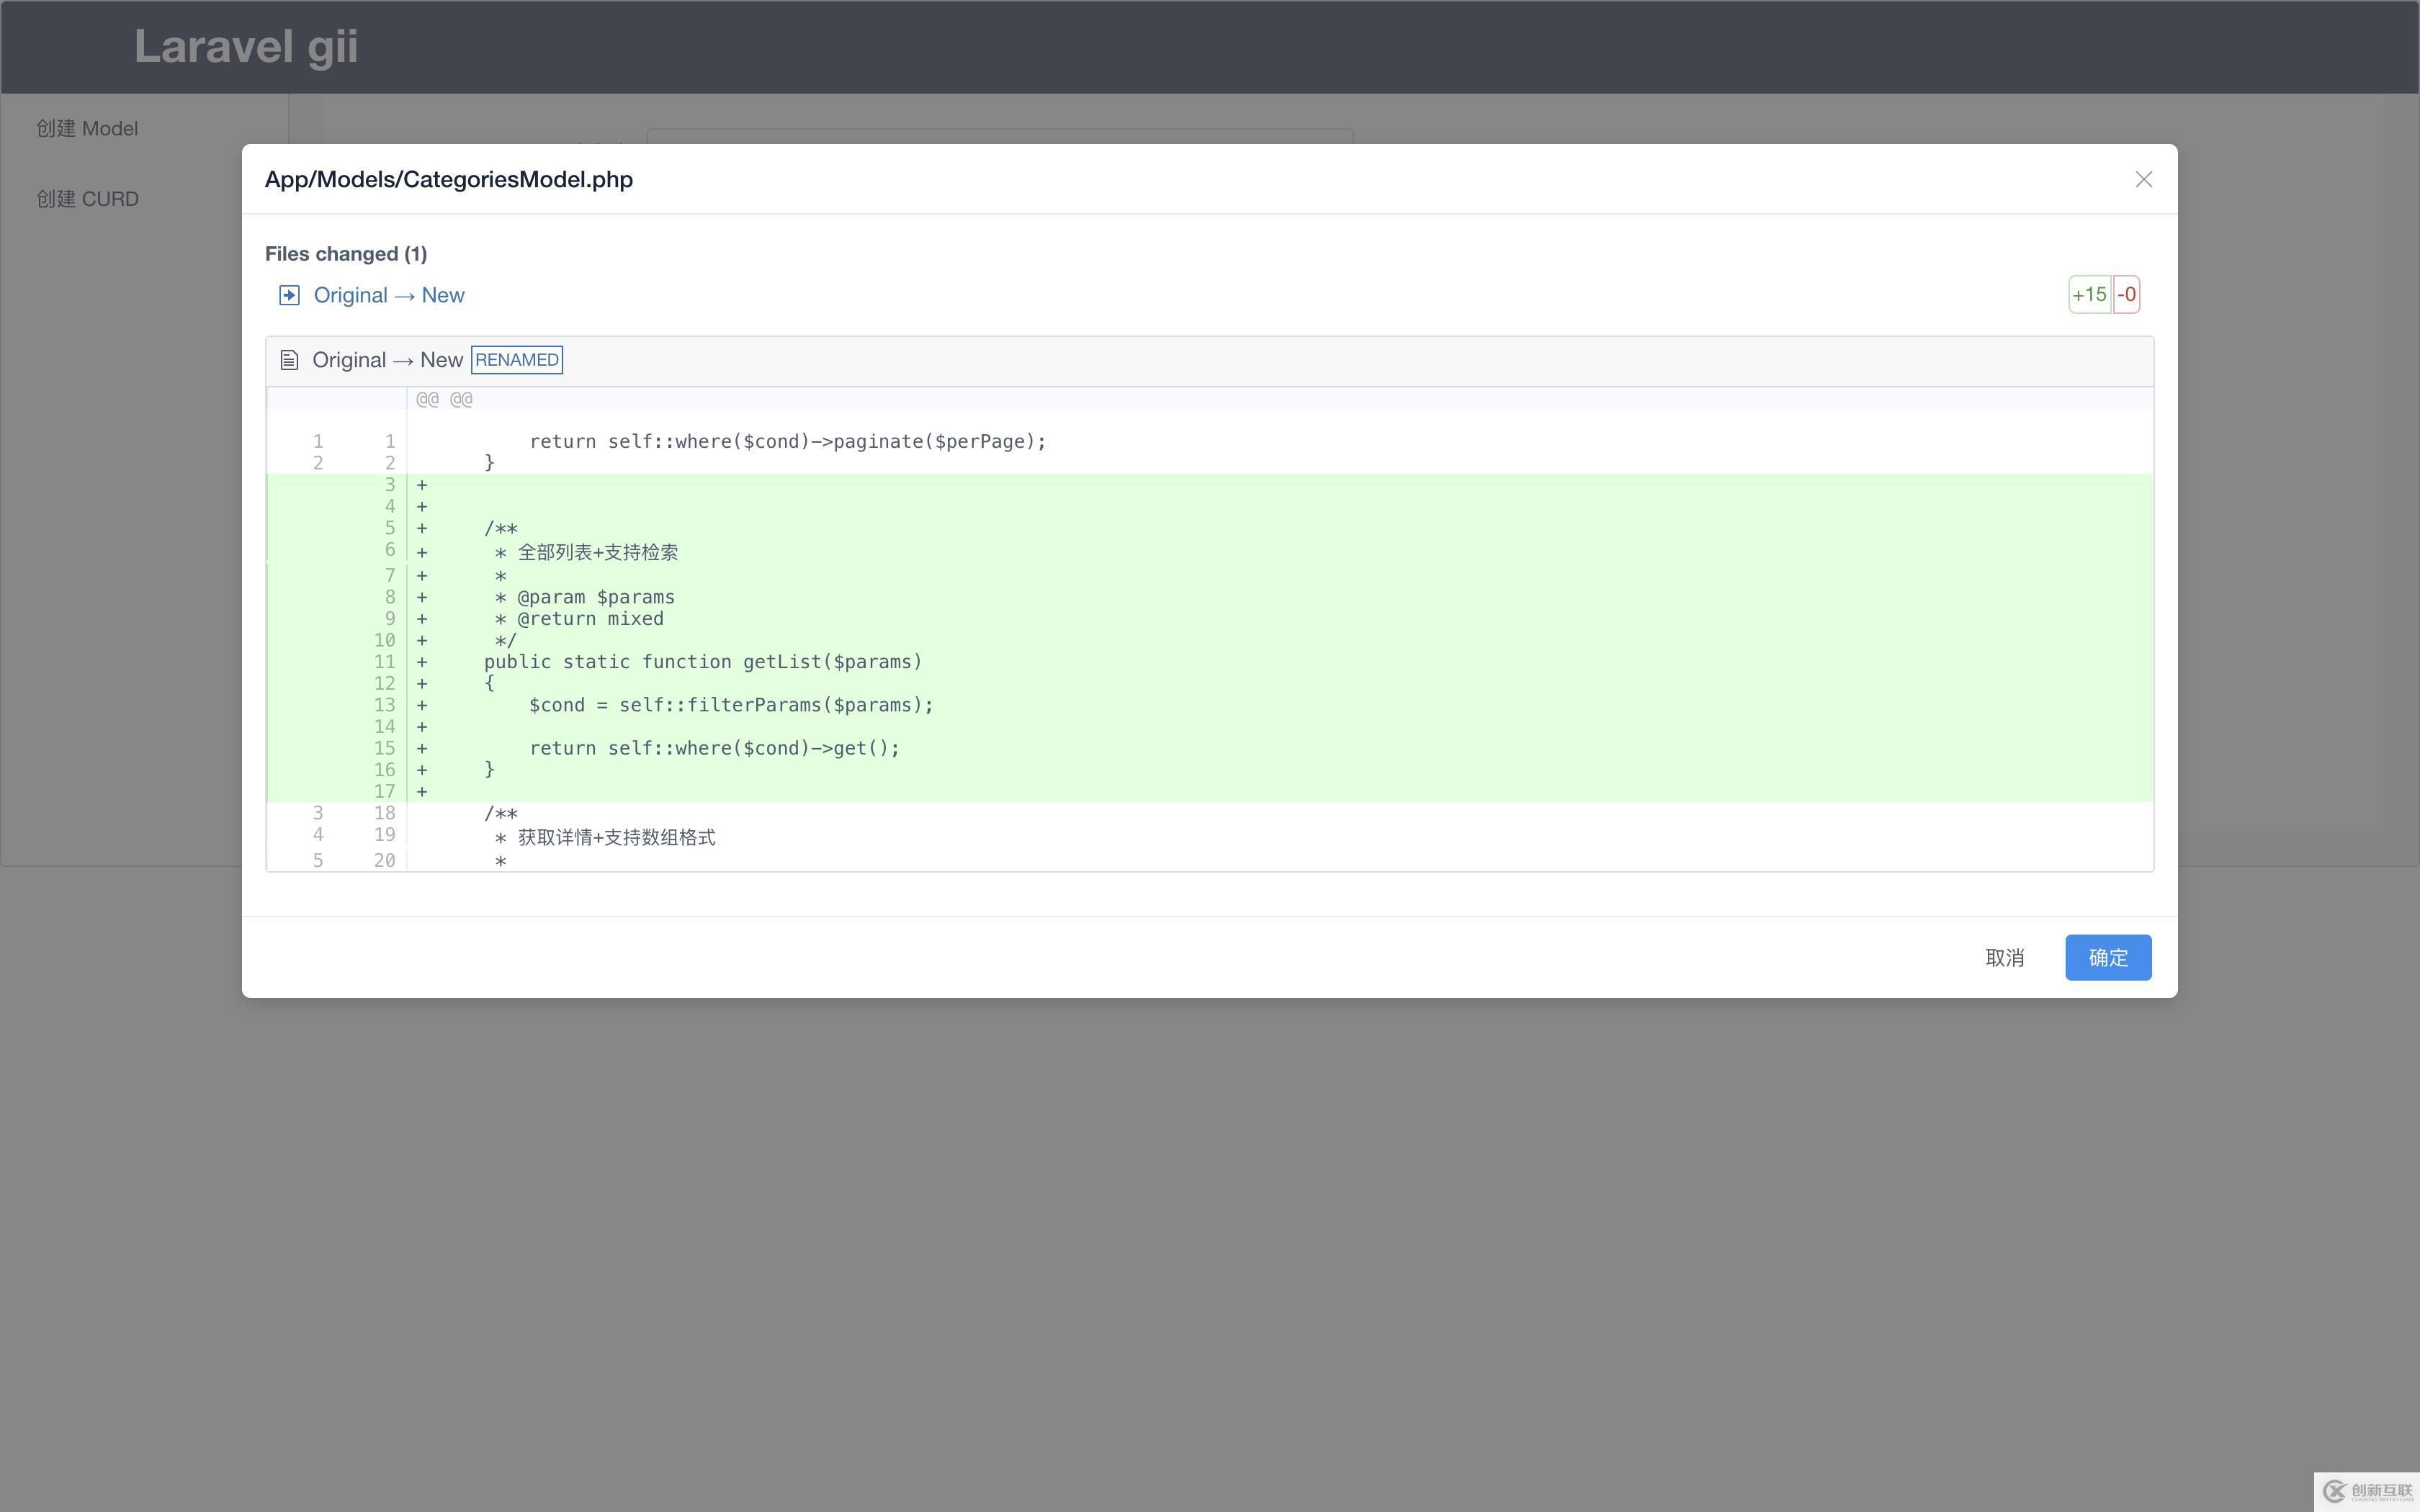Click the red -0 deletions badge
The width and height of the screenshot is (2420, 1512).
click(x=2126, y=295)
